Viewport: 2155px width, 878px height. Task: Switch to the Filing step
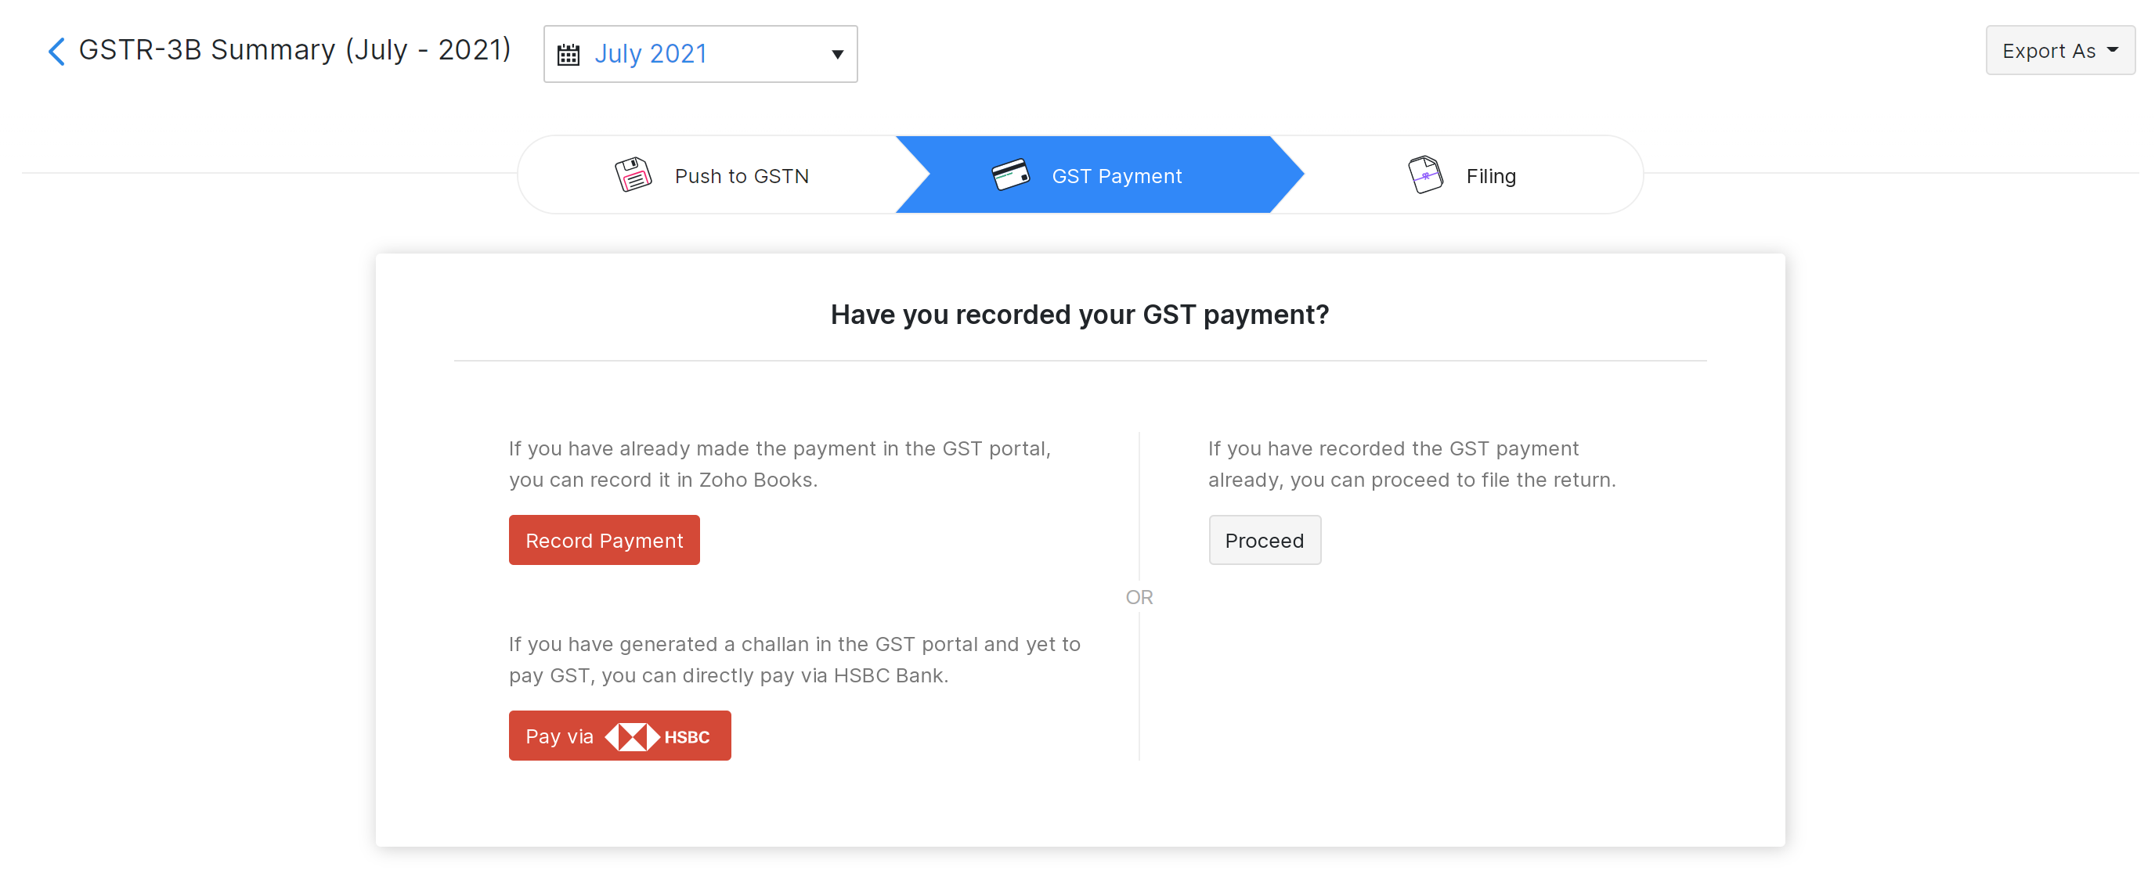(x=1490, y=176)
